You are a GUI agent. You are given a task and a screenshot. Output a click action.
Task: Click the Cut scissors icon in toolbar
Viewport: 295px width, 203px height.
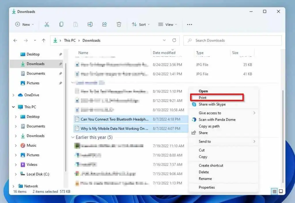point(47,24)
